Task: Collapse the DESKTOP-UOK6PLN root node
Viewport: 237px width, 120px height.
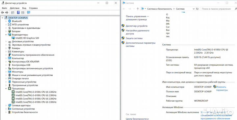Action: [x=2, y=18]
